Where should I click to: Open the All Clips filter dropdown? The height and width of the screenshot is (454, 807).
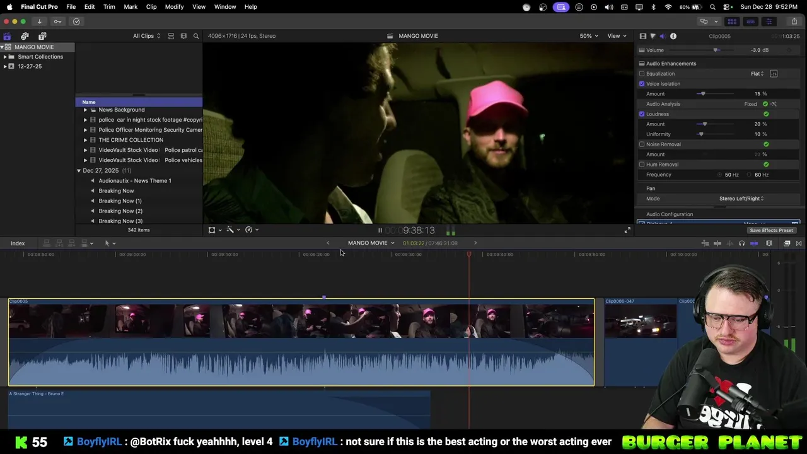tap(146, 36)
